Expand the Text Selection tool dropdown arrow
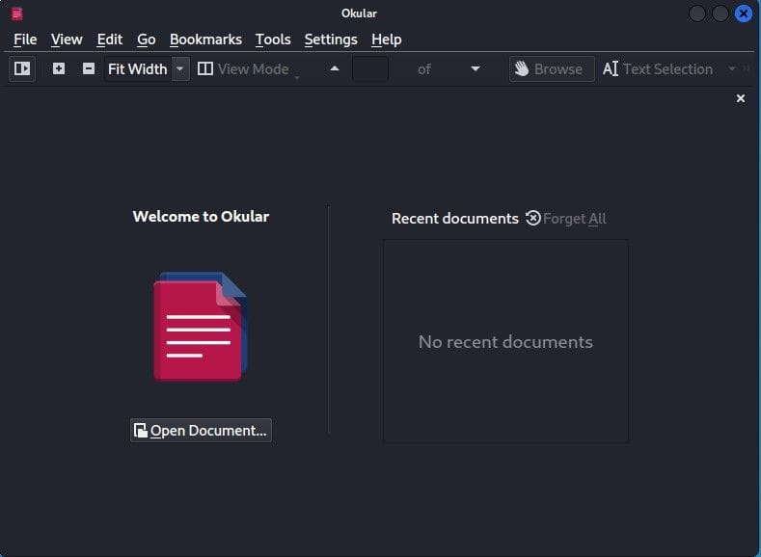 click(x=731, y=68)
